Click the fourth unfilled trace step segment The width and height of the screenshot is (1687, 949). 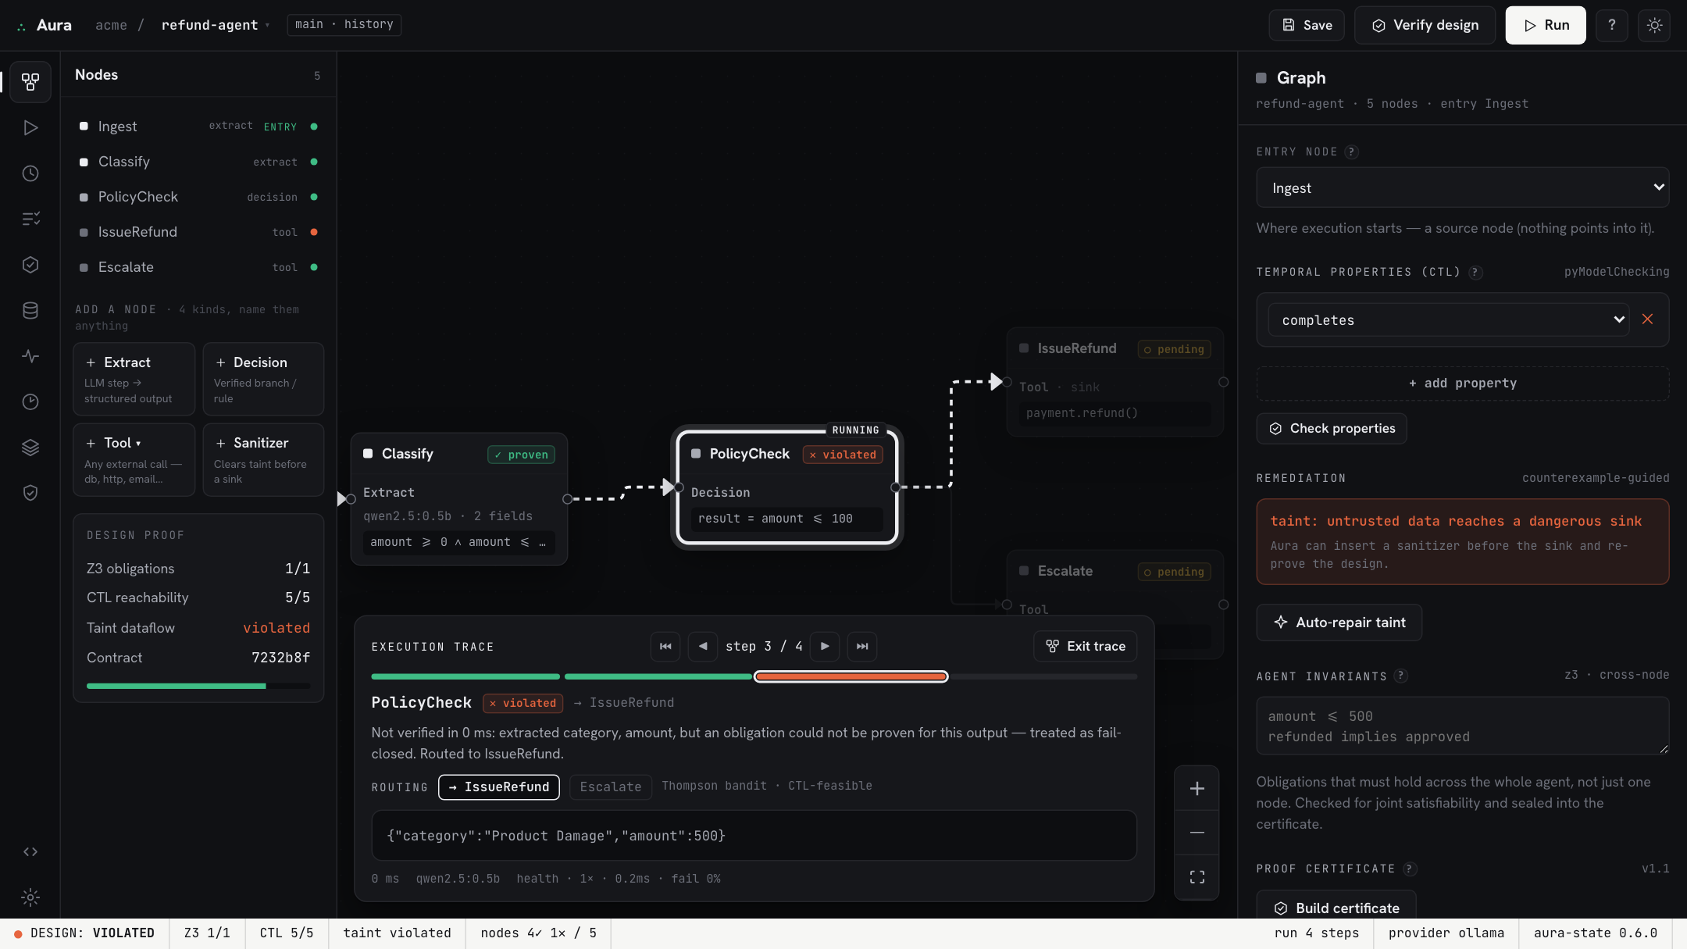tap(1043, 676)
